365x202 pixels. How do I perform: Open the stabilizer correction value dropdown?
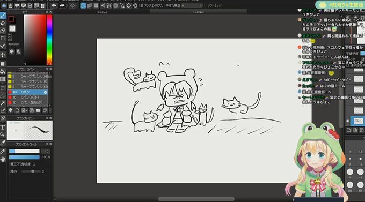191,5
